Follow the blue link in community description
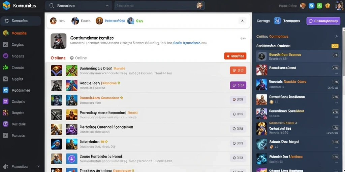Image resolution: width=345 pixels, height=172 pixels. 187,43
